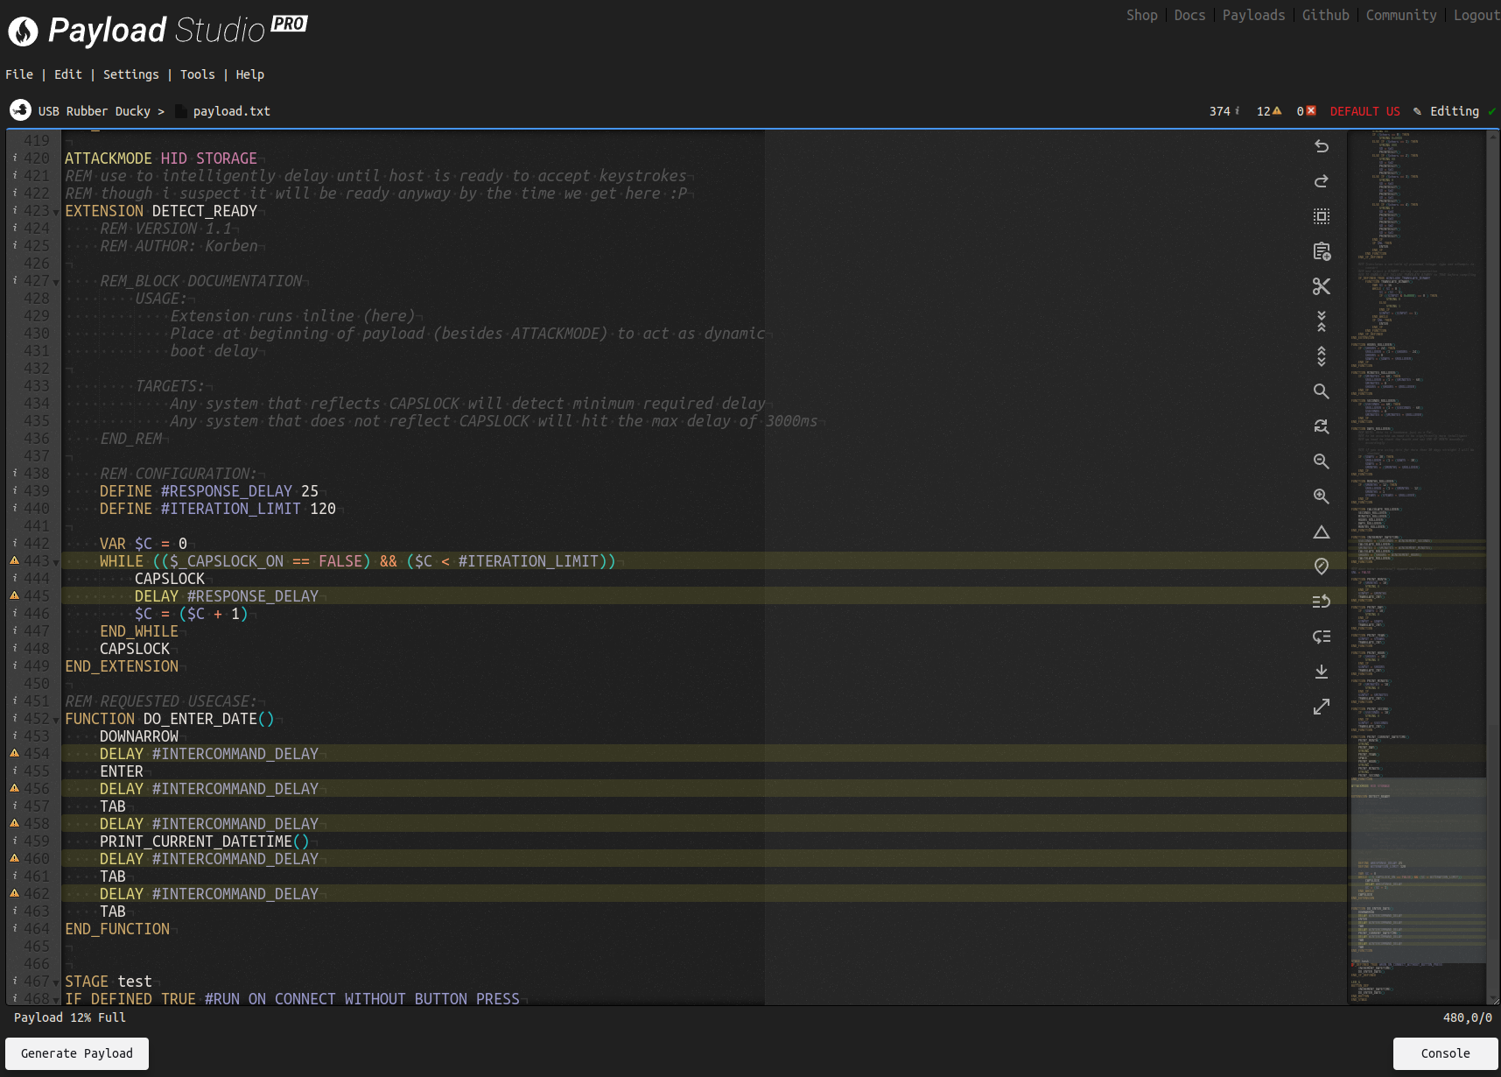Click the redo arrow in editor toolbar
The image size is (1501, 1077).
tap(1322, 181)
